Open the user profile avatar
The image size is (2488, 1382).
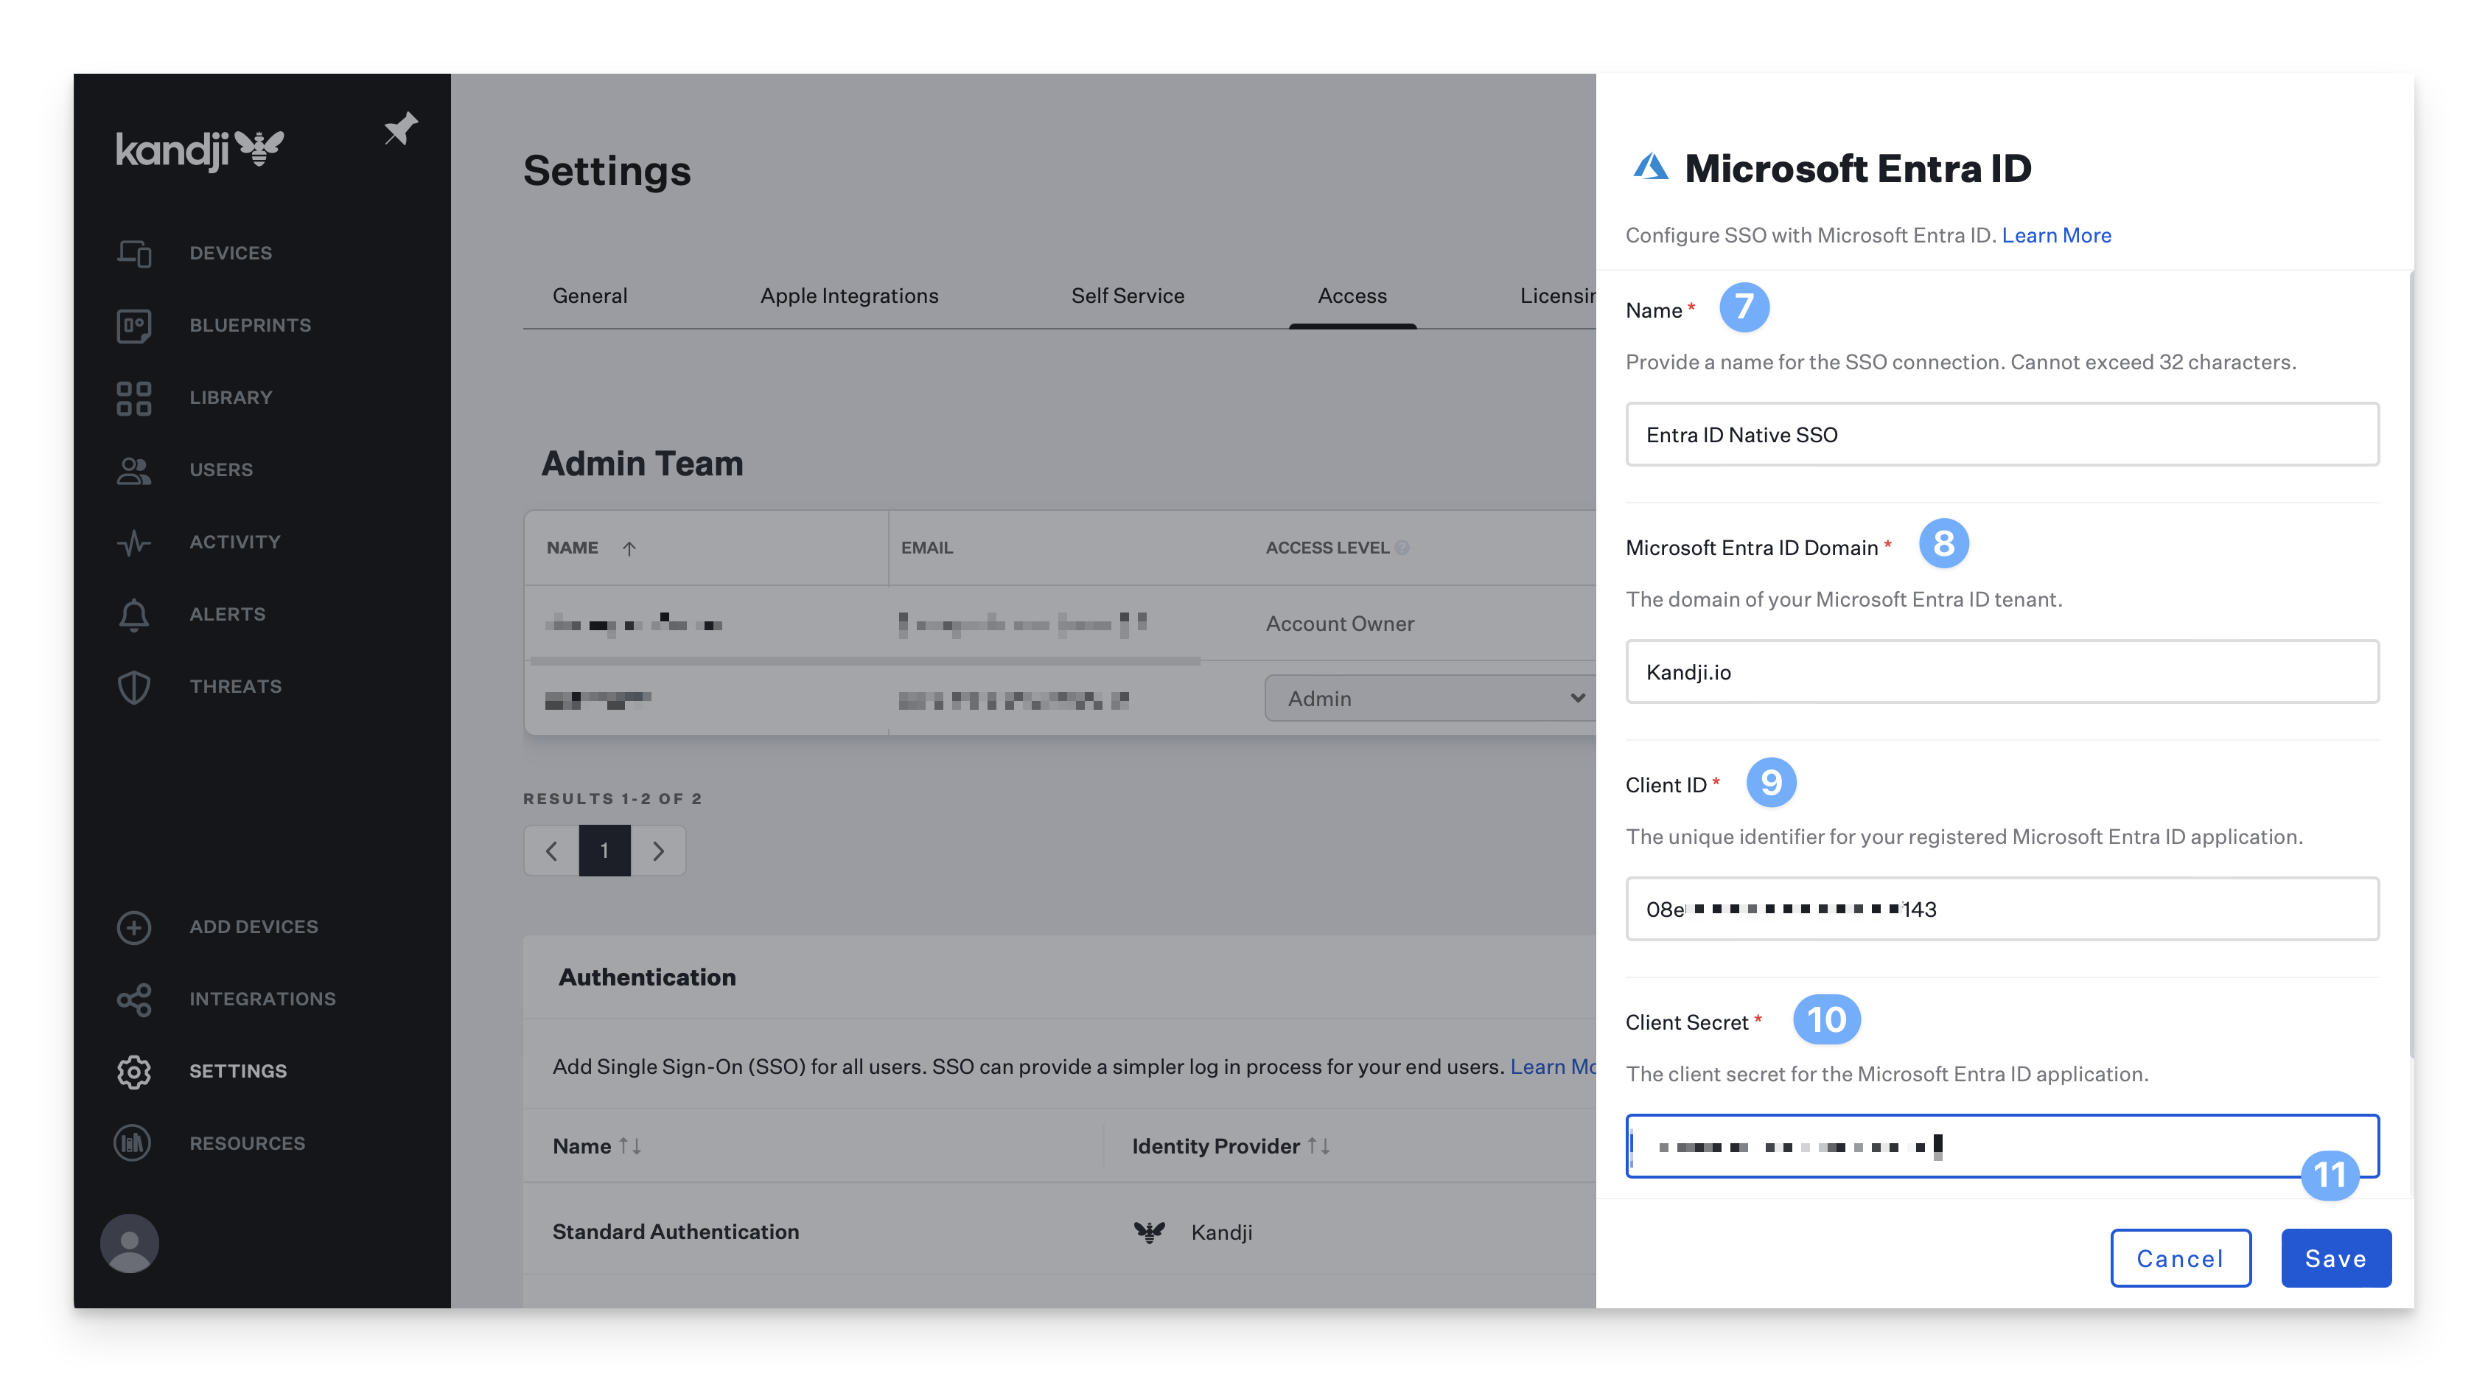coord(130,1243)
